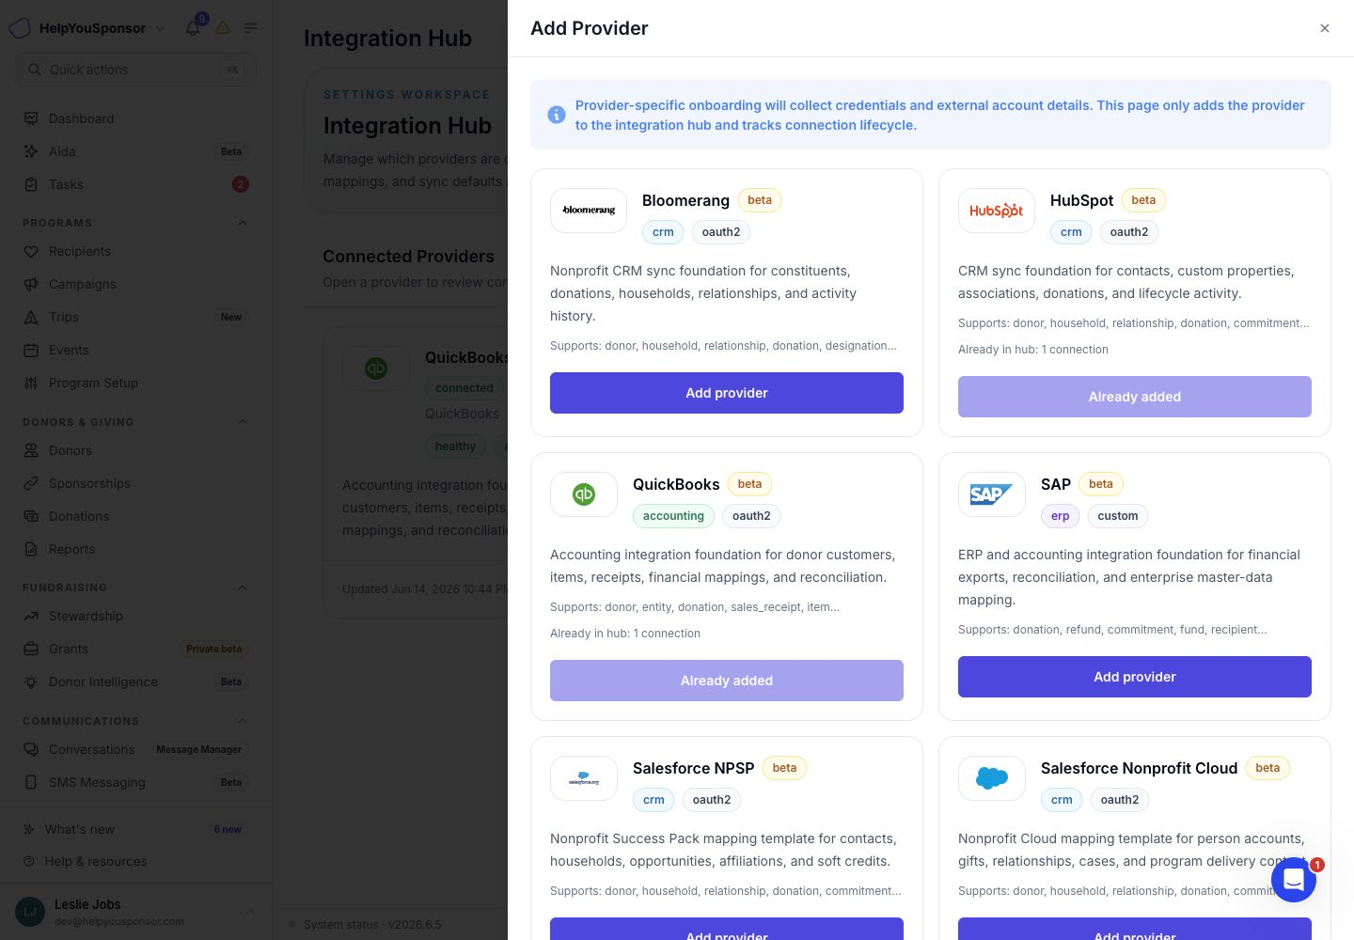Collapse the Fundraising section chevron
This screenshot has width=1354, height=940.
(243, 587)
